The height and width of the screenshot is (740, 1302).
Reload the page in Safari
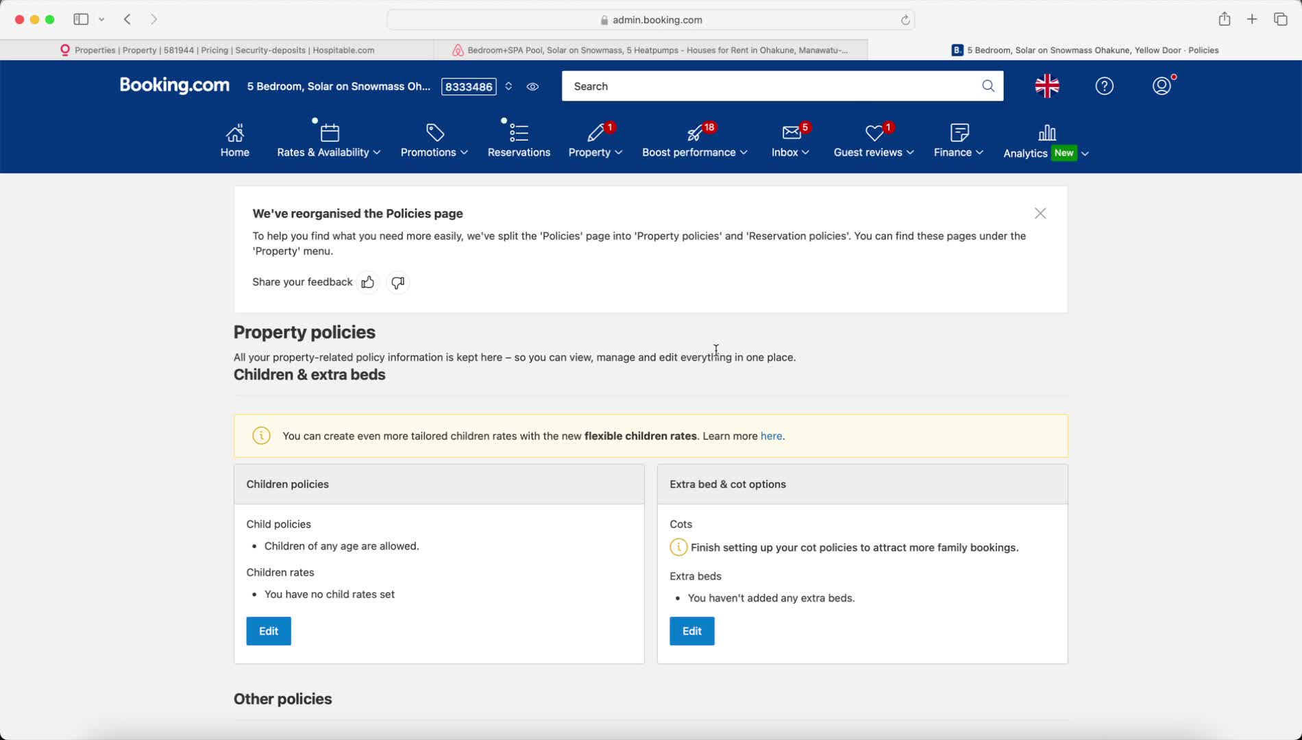905,20
